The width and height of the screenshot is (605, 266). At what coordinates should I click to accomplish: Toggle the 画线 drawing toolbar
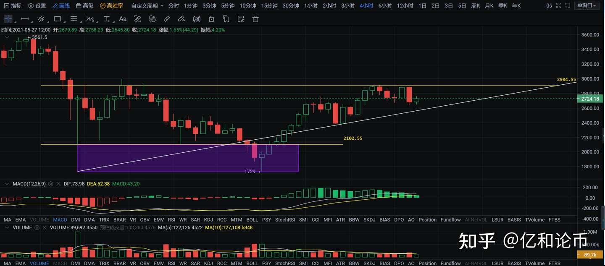pos(61,6)
